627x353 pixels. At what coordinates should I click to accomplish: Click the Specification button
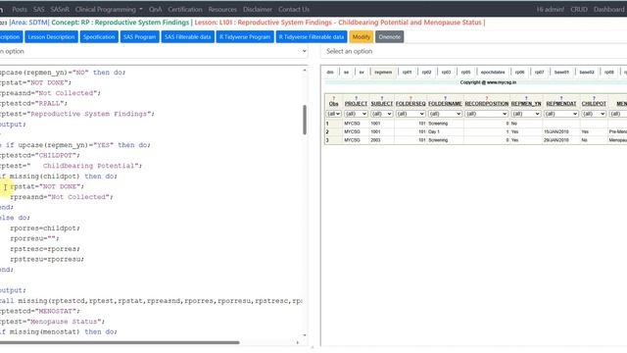[99, 37]
